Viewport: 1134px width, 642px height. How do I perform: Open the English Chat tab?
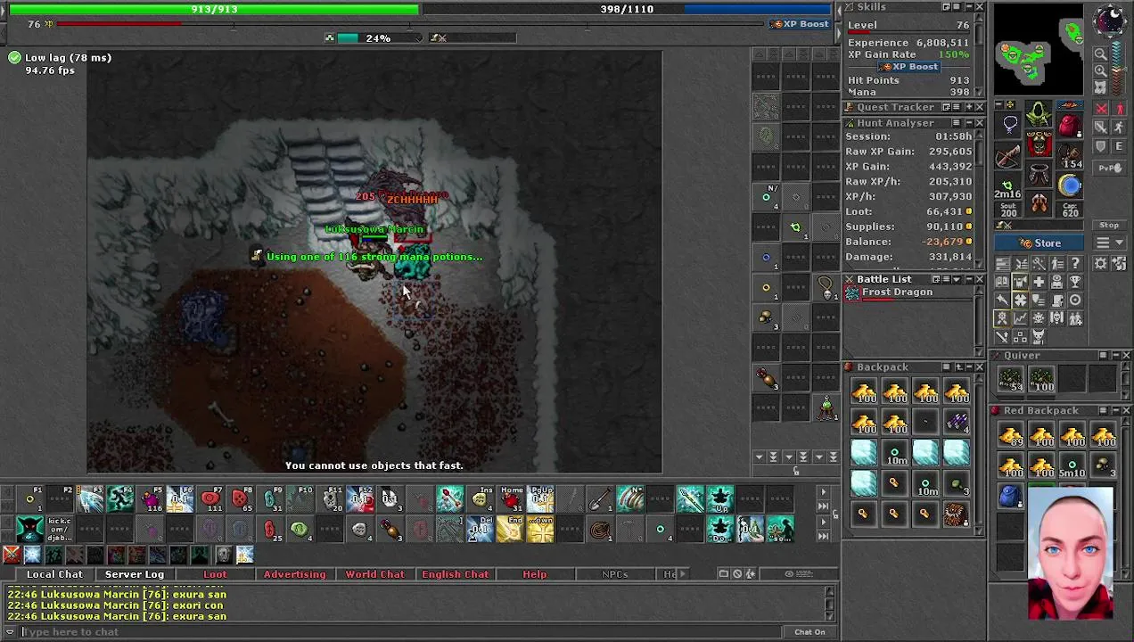pos(455,574)
